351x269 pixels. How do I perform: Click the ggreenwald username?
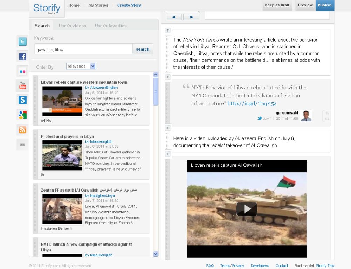tap(287, 113)
